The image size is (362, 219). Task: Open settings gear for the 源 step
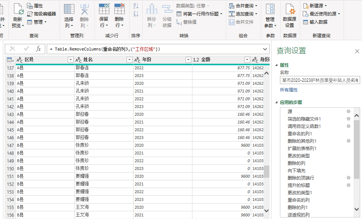click(x=349, y=111)
